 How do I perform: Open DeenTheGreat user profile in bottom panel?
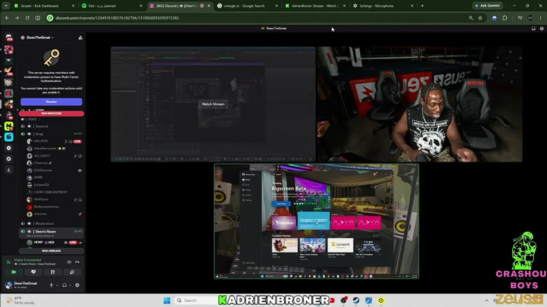(26, 285)
